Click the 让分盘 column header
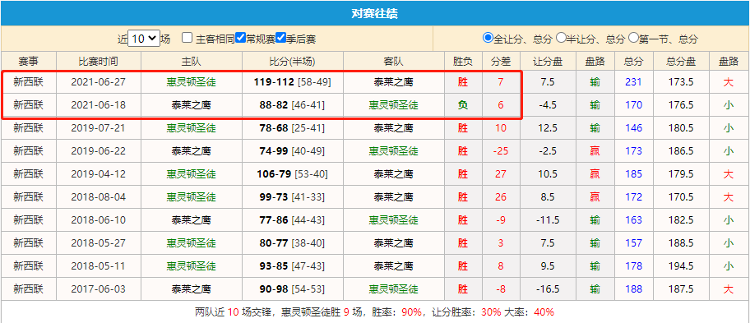The height and width of the screenshot is (323, 750). (548, 61)
